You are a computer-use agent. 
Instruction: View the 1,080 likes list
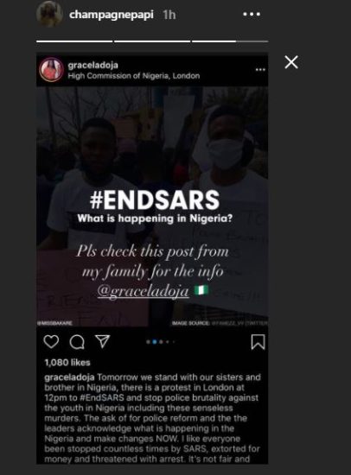pyautogui.click(x=67, y=363)
